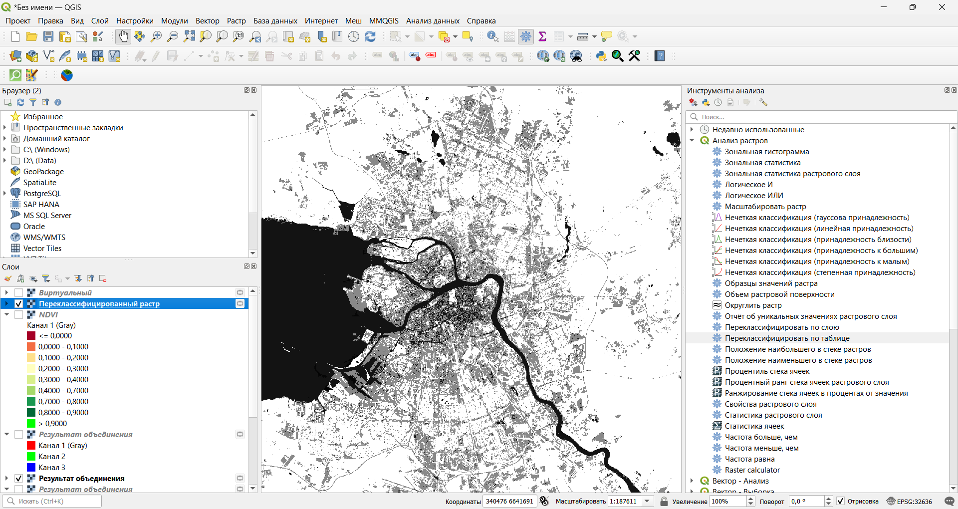Open the map scale dropdown
958x509 pixels.
(x=648, y=501)
